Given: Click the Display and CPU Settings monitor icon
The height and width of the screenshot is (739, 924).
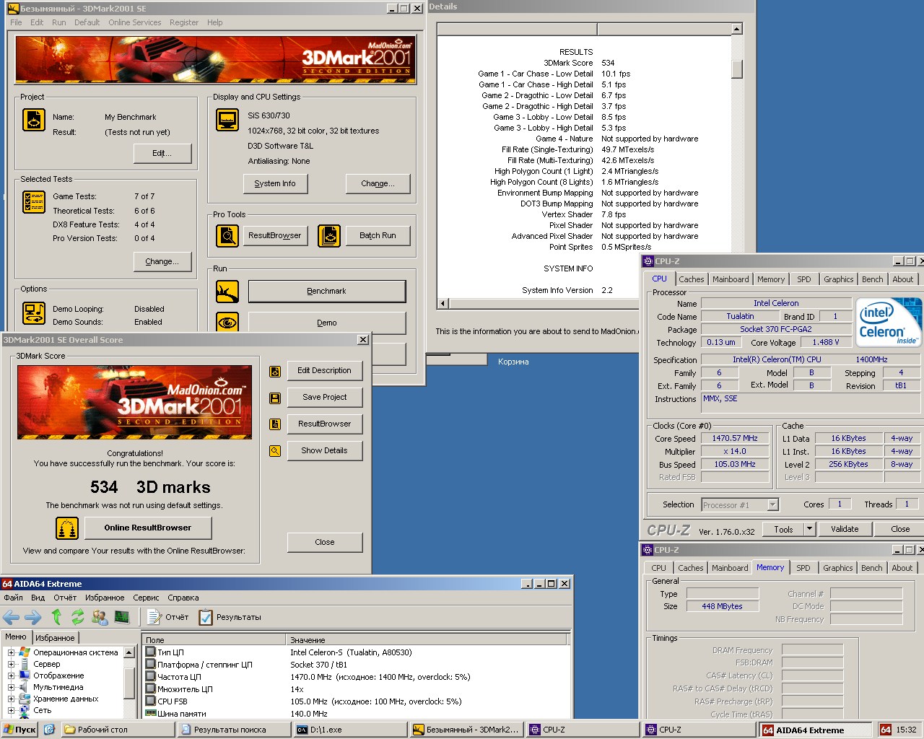Looking at the screenshot, I should [x=227, y=120].
